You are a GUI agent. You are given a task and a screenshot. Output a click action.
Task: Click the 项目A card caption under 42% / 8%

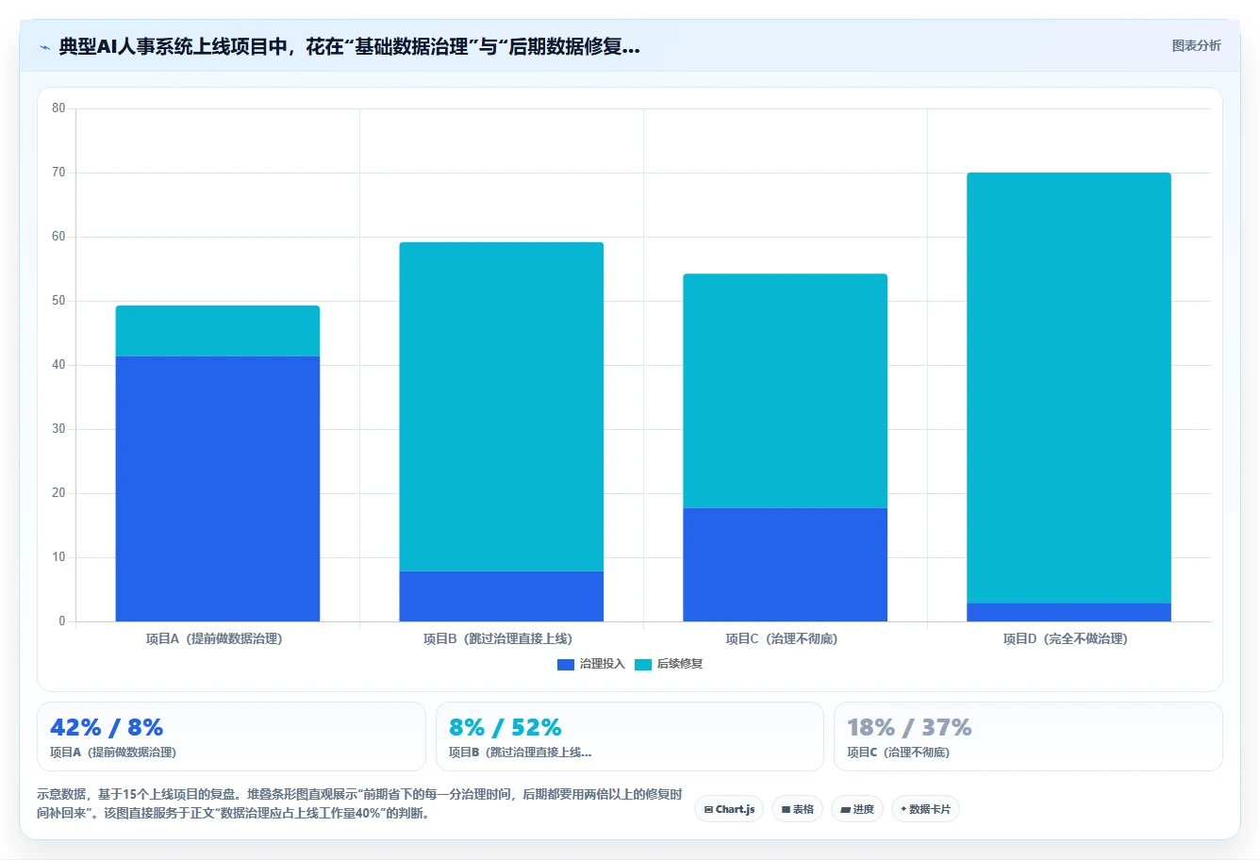[113, 752]
